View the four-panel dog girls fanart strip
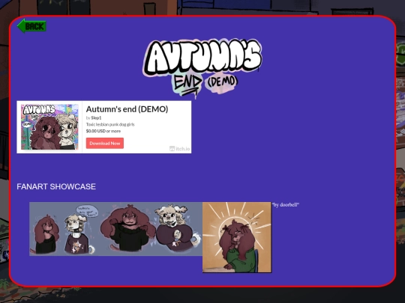Screen dimensions: 405x303 pos(115,229)
